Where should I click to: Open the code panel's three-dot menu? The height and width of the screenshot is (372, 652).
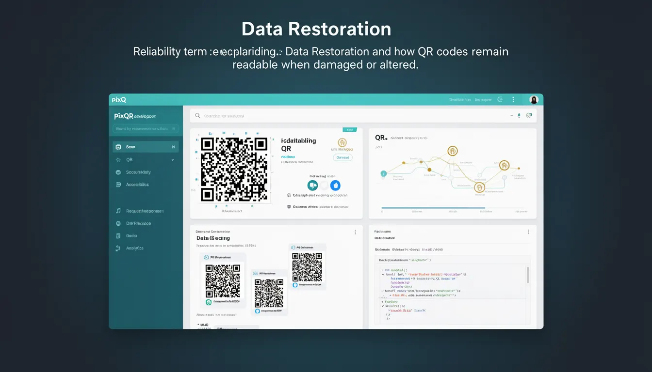click(x=529, y=232)
